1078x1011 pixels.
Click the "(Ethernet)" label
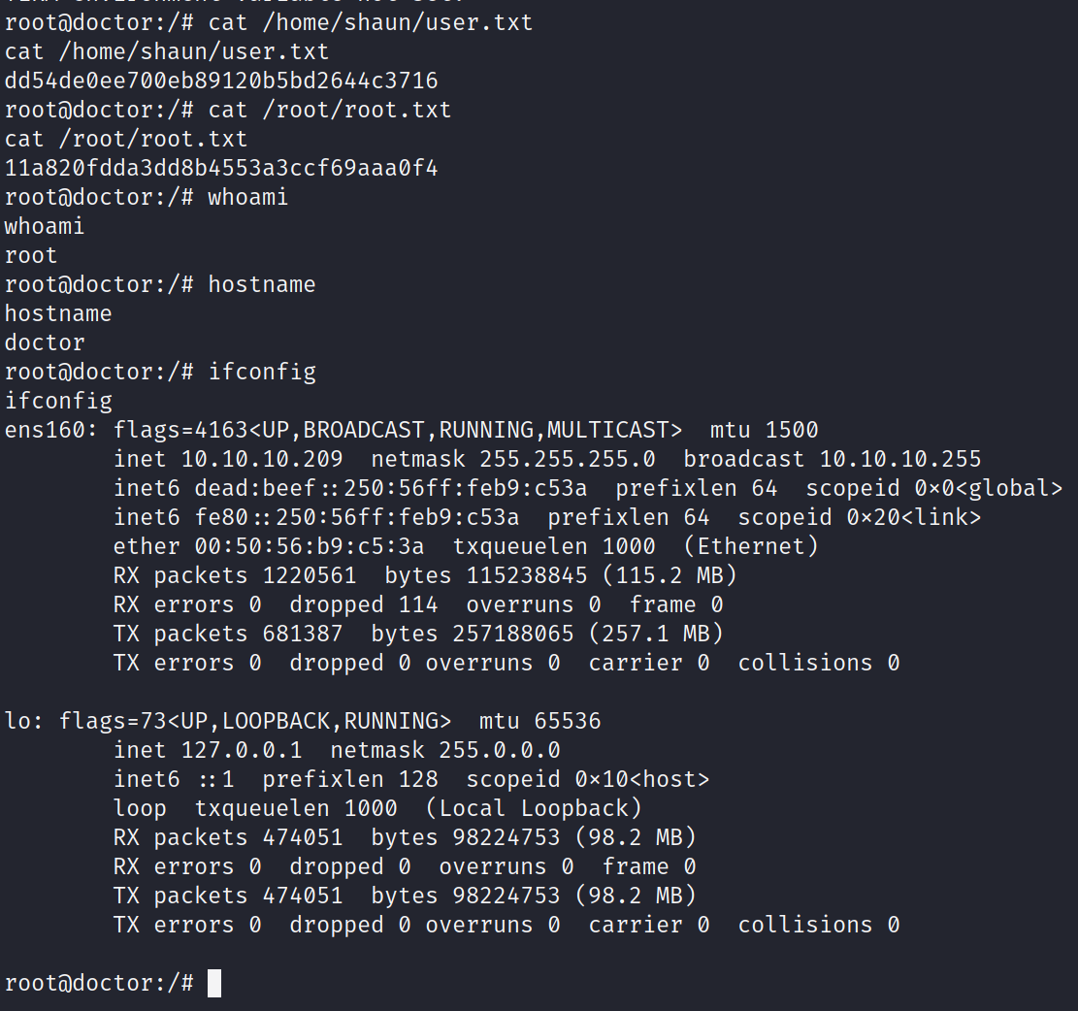751,546
